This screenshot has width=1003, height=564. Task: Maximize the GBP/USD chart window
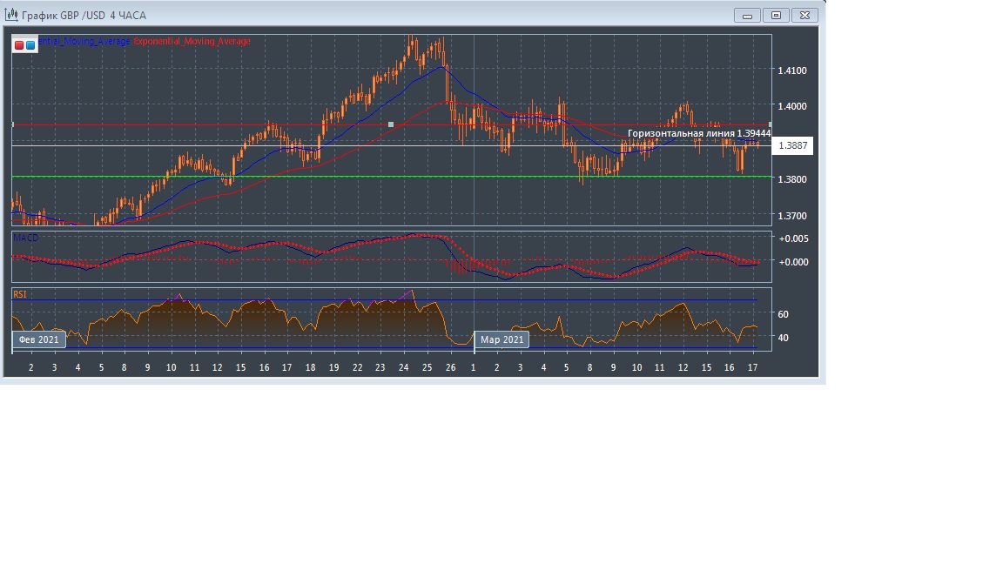777,15
